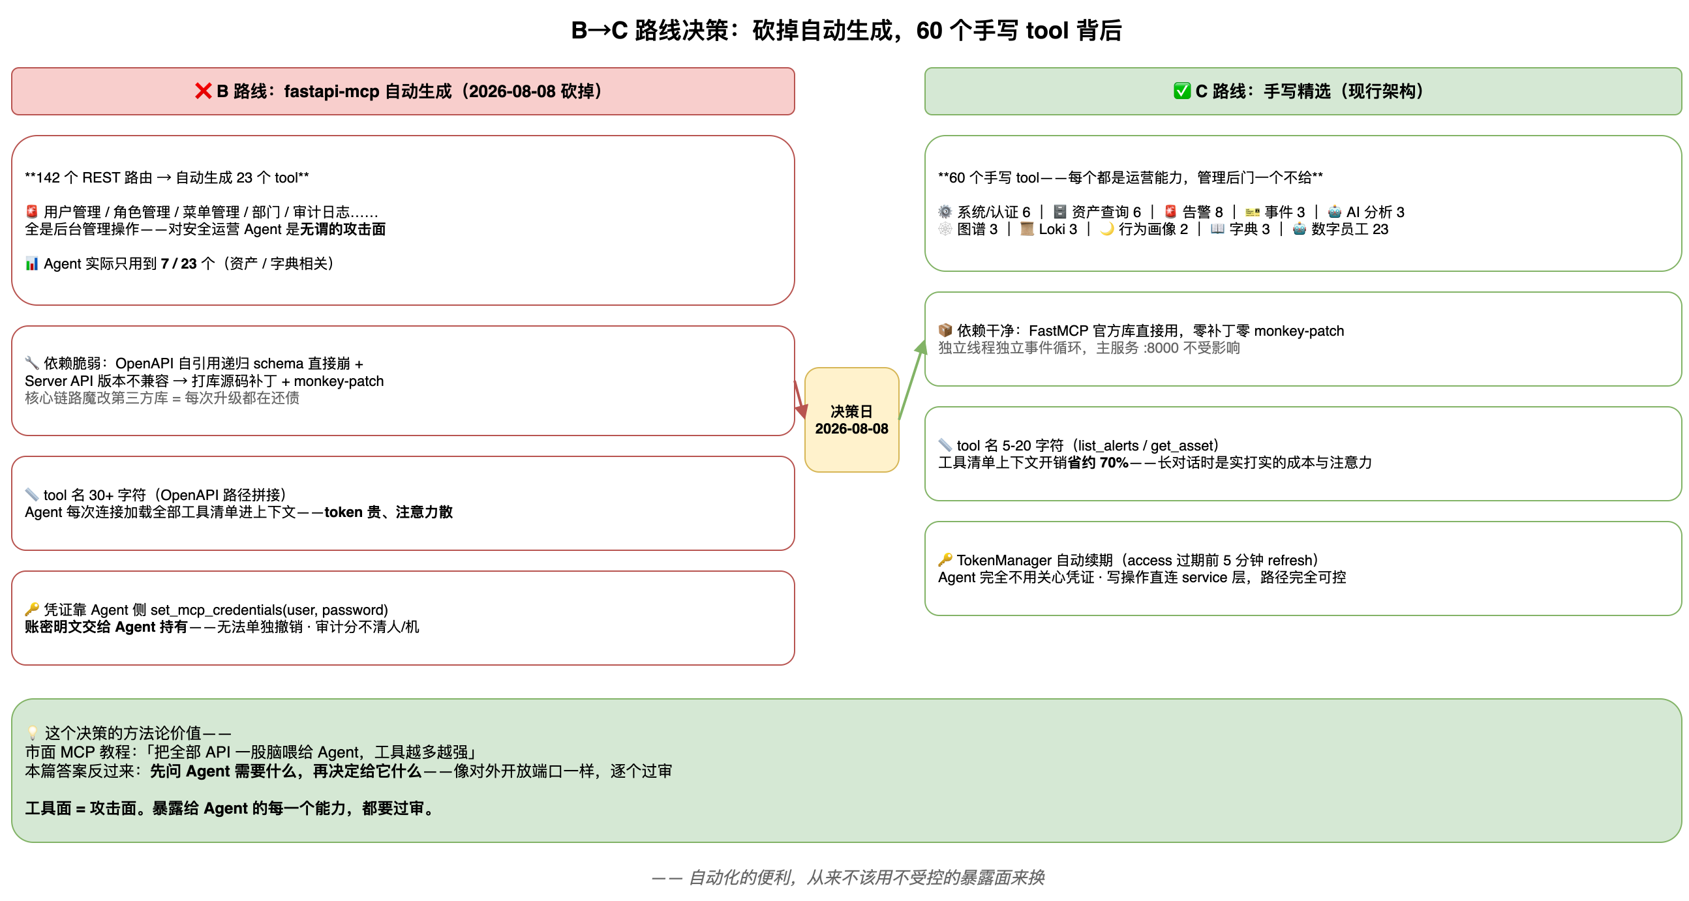Click the spider web icon beside 图谱 3
This screenshot has height=901, width=1689.
pyautogui.click(x=945, y=229)
